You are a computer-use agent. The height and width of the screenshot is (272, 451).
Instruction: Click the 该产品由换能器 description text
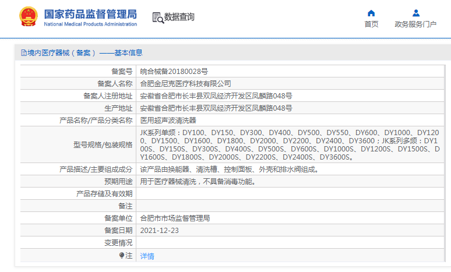[x=230, y=169]
